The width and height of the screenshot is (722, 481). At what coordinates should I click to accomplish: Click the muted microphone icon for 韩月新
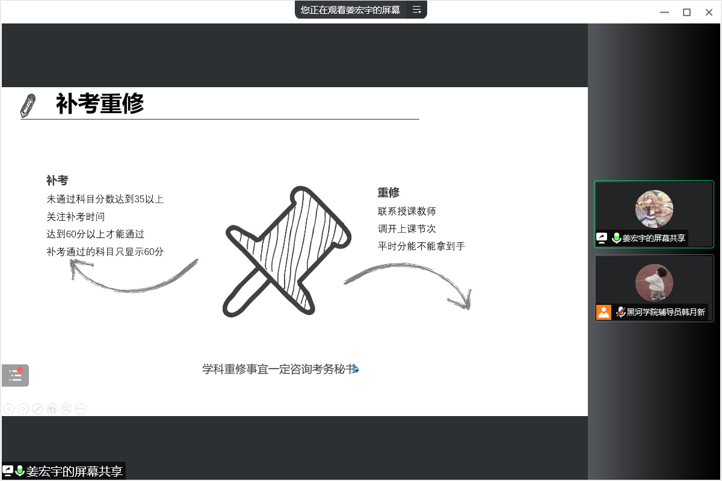click(620, 312)
